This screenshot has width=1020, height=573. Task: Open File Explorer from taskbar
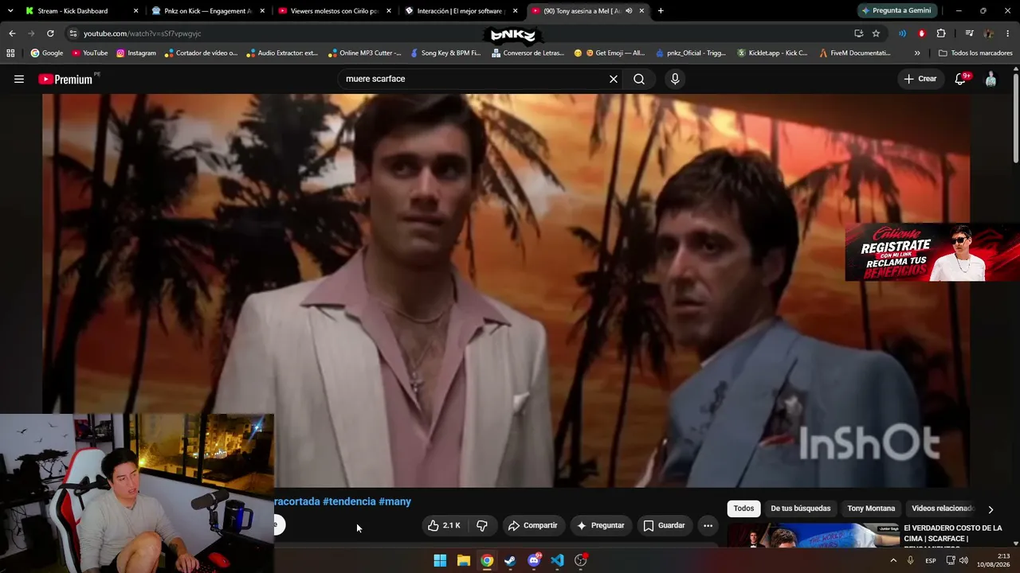[464, 560]
